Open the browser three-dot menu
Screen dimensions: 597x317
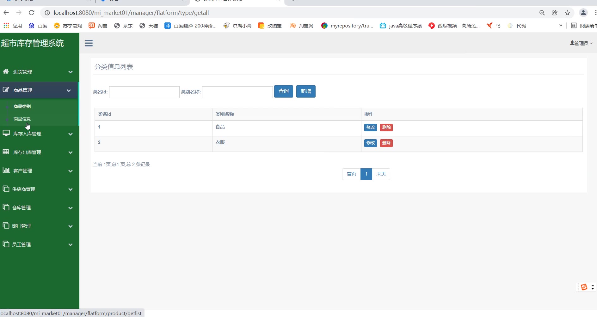click(595, 13)
